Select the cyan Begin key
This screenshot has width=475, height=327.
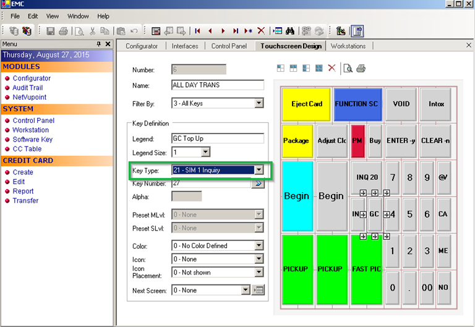tap(297, 196)
